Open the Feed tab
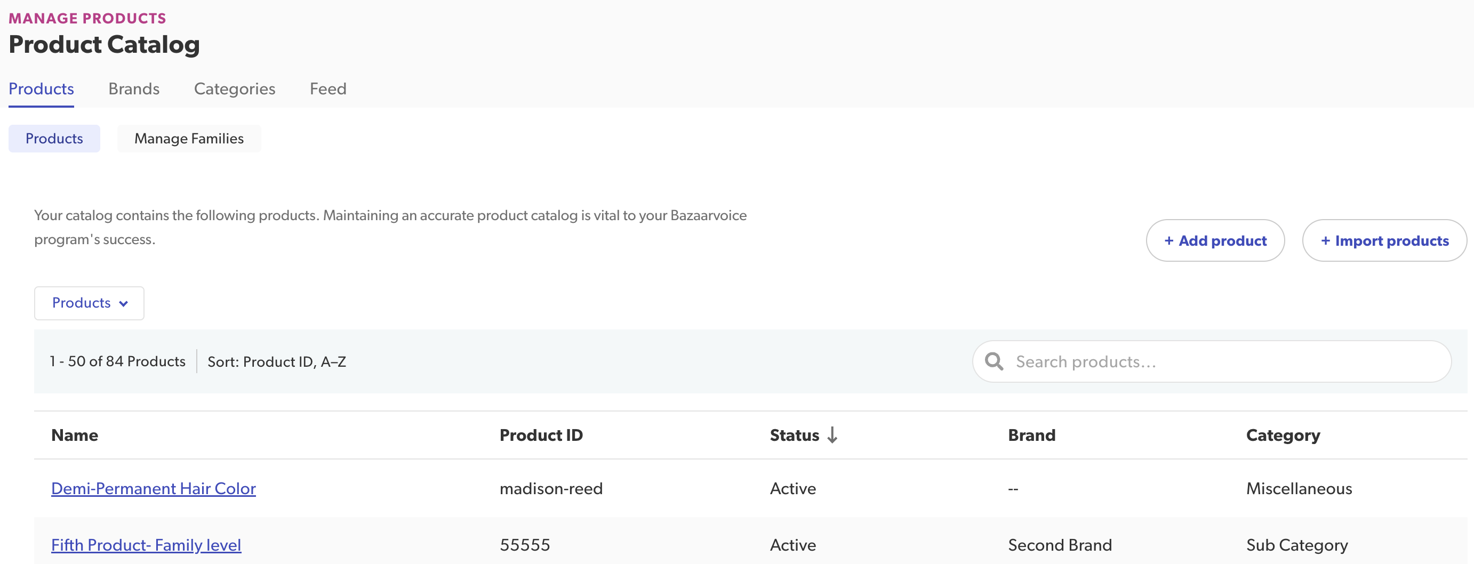The width and height of the screenshot is (1474, 564). (328, 88)
